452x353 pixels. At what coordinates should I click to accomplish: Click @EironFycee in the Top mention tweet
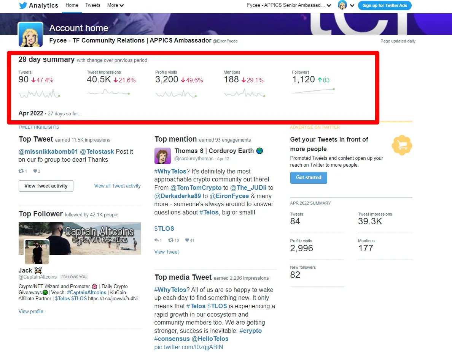pyautogui.click(x=229, y=196)
